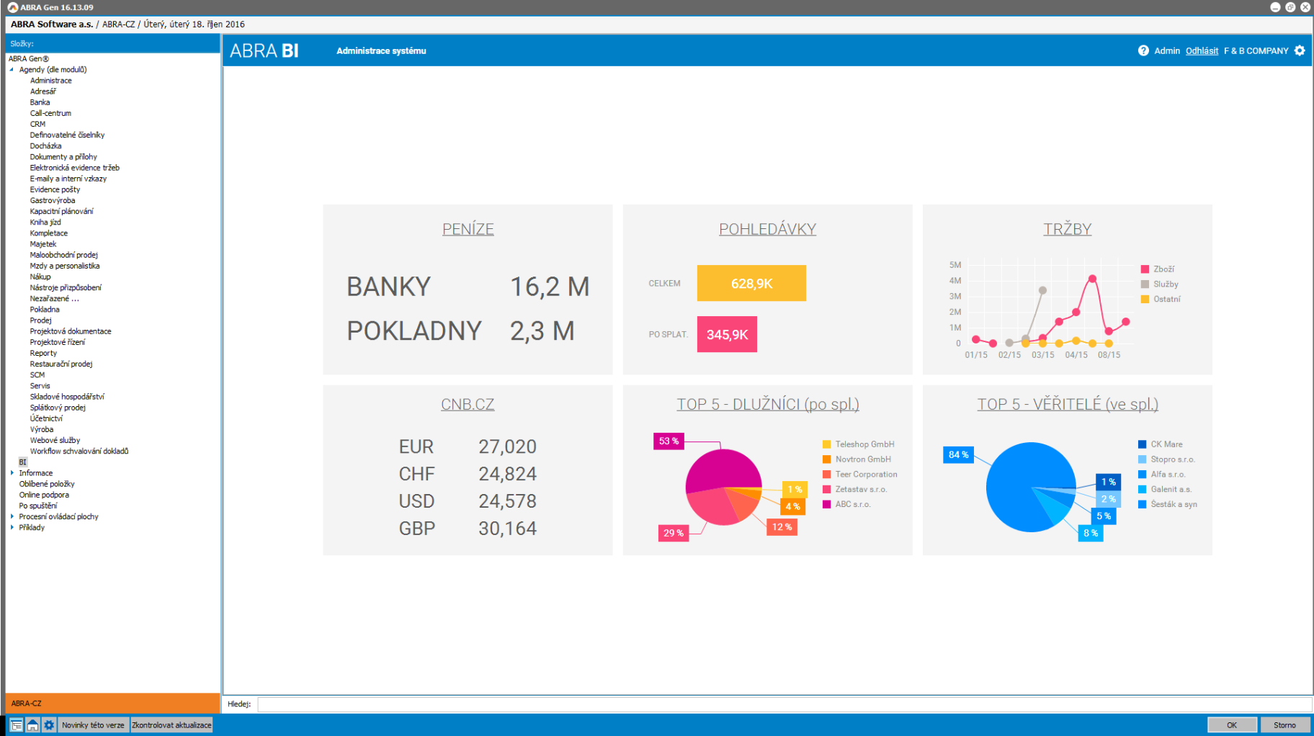Click the EUR exchange rate row

pyautogui.click(x=468, y=446)
